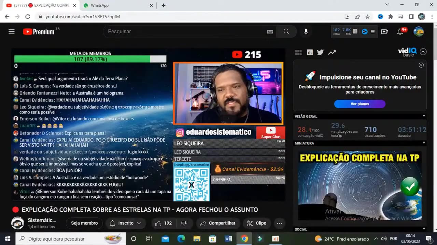The height and width of the screenshot is (245, 437).
Task: Open the Windows notification center
Action: (x=428, y=239)
